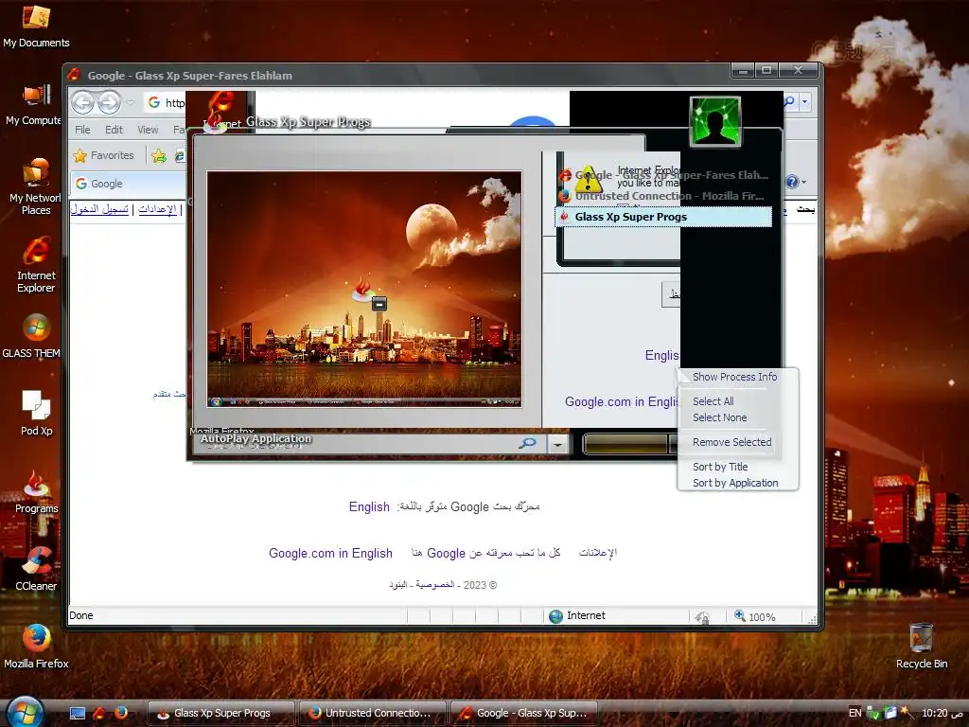969x727 pixels.
Task: Click the taskbar clock showing 10:20
Action: click(943, 713)
